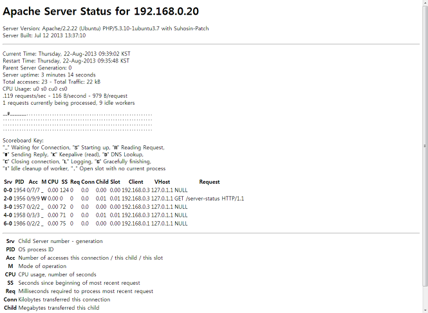Click "Megabytes transferred this child" description
Image resolution: width=428 pixels, height=313 pixels.
(x=59, y=308)
